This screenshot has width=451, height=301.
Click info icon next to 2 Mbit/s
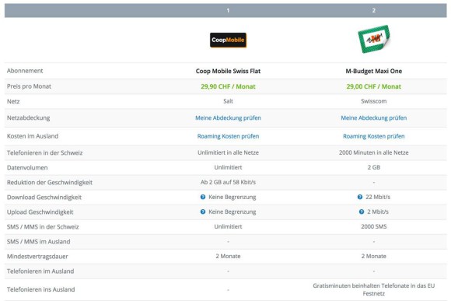click(362, 212)
